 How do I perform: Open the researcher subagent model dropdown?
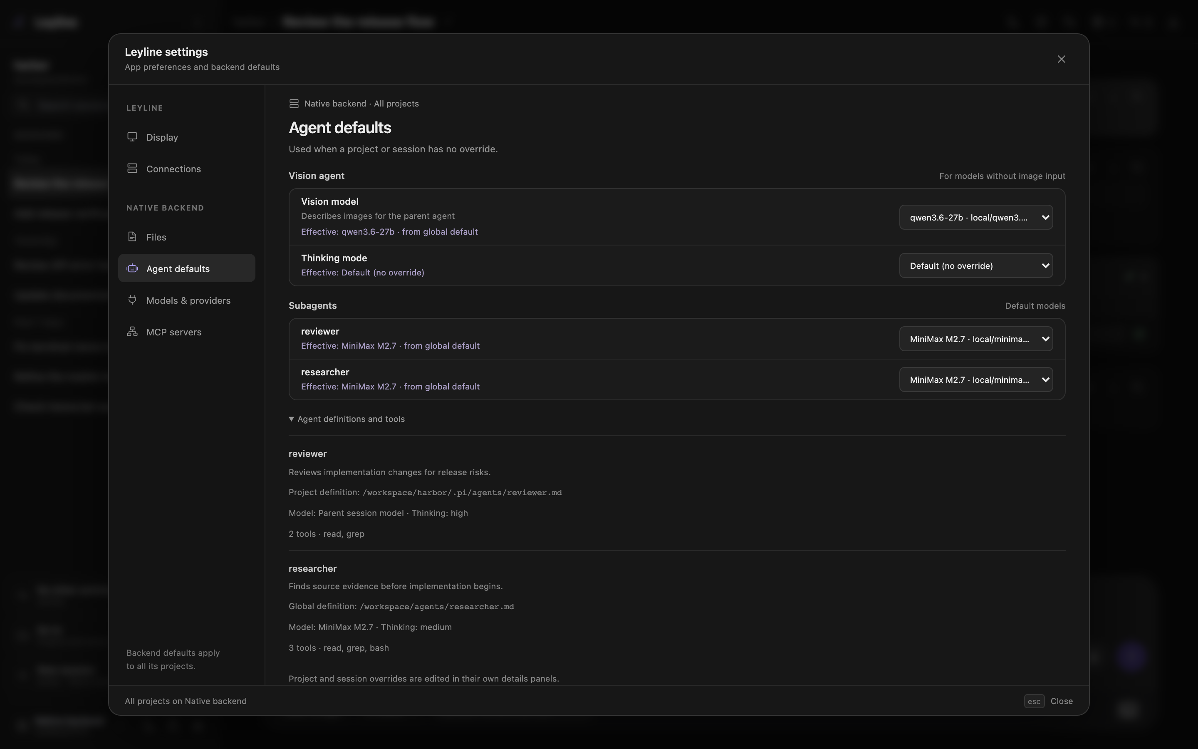pos(976,379)
